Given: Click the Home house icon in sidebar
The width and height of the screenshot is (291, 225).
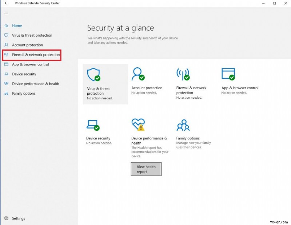Looking at the screenshot, I should click(6, 25).
